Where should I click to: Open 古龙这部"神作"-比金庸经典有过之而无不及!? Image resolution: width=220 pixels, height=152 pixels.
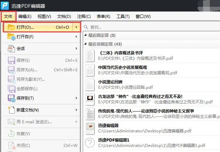pos(152,99)
